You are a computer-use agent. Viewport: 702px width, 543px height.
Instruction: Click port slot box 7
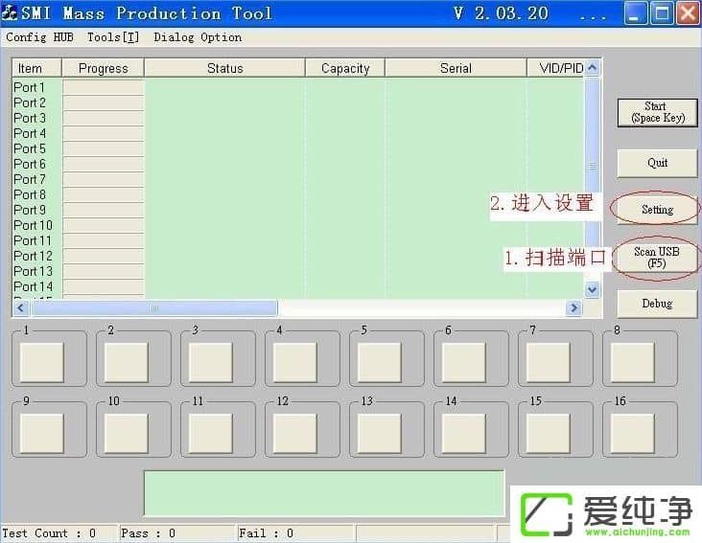click(549, 362)
